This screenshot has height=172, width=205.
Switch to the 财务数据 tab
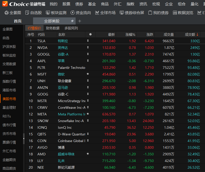pyautogui.click(x=53, y=28)
